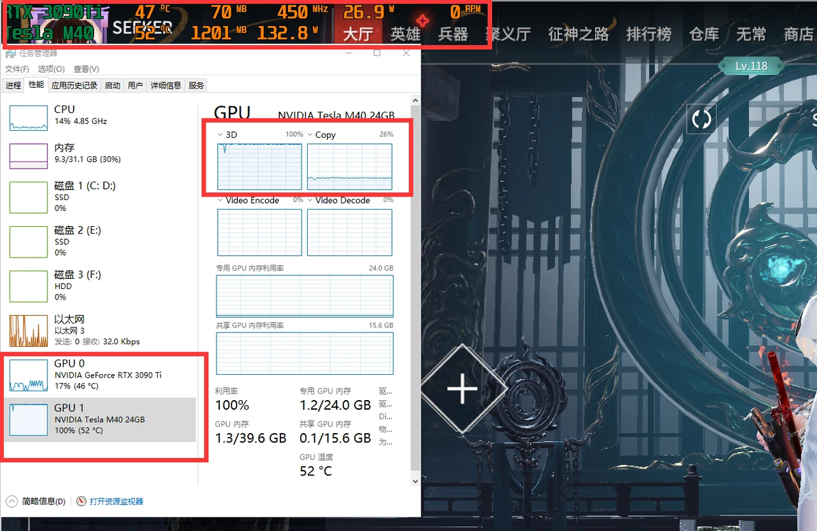
Task: Open the 服务 tab
Action: [x=196, y=86]
